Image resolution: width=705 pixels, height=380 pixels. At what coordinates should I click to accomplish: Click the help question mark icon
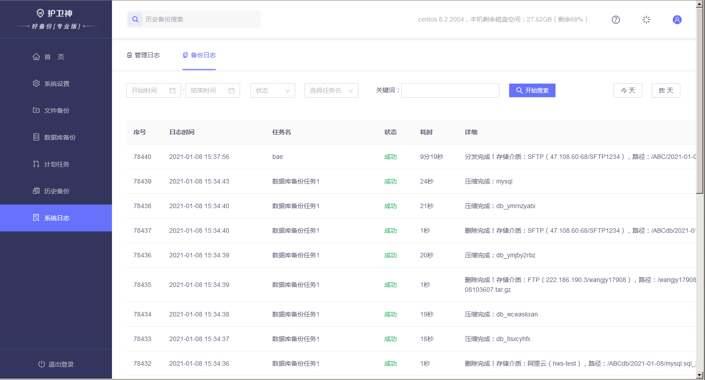pos(616,20)
